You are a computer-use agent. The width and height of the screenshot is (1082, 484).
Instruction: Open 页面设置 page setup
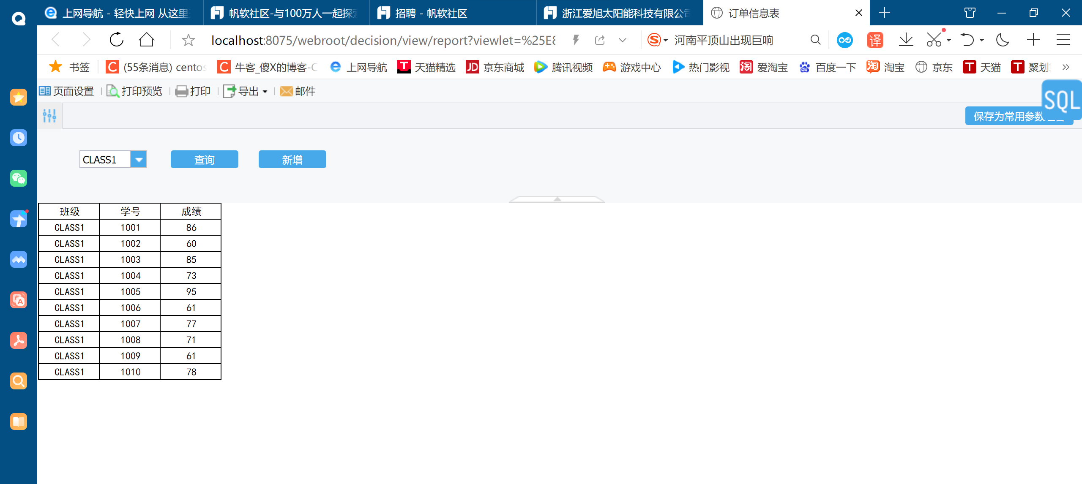(x=66, y=91)
